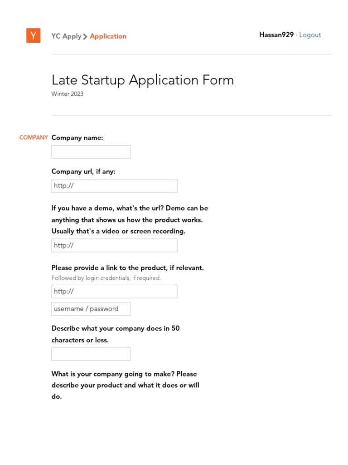The height and width of the screenshot is (465, 348).
Task: Focus the Company name text field
Action: click(x=91, y=152)
